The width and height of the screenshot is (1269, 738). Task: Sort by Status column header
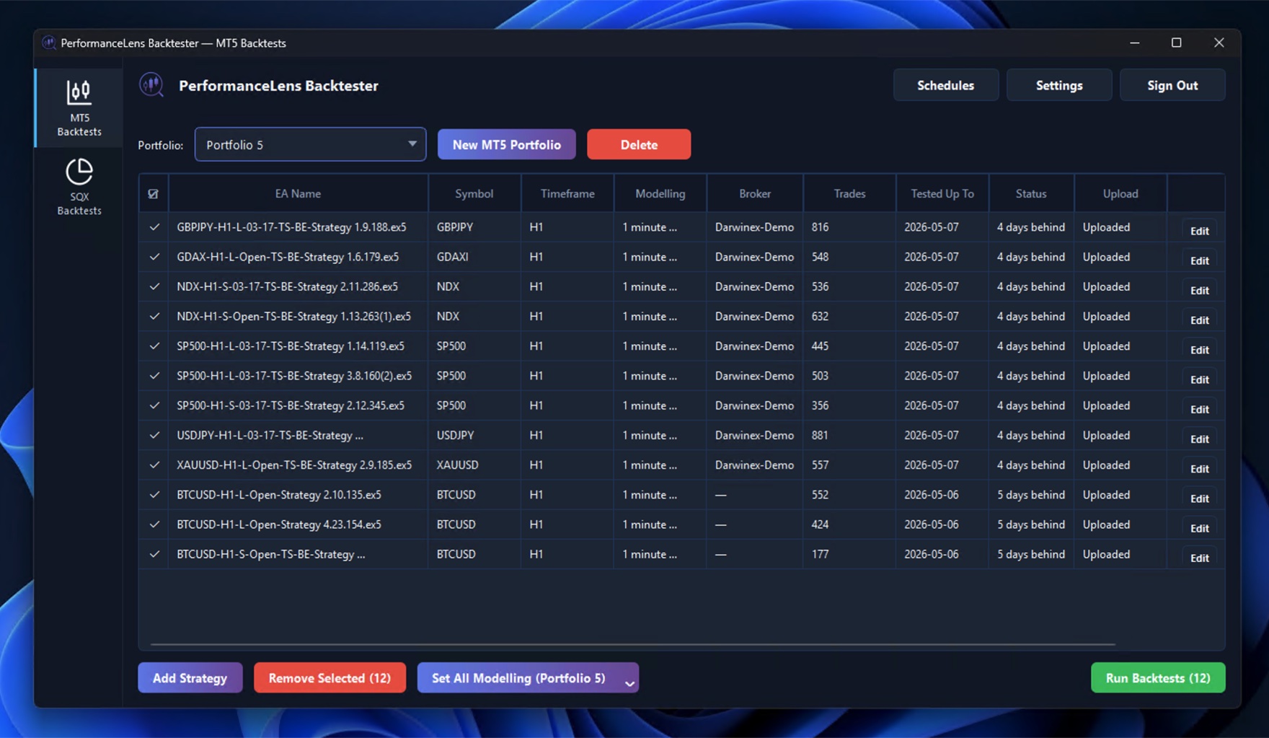tap(1030, 193)
